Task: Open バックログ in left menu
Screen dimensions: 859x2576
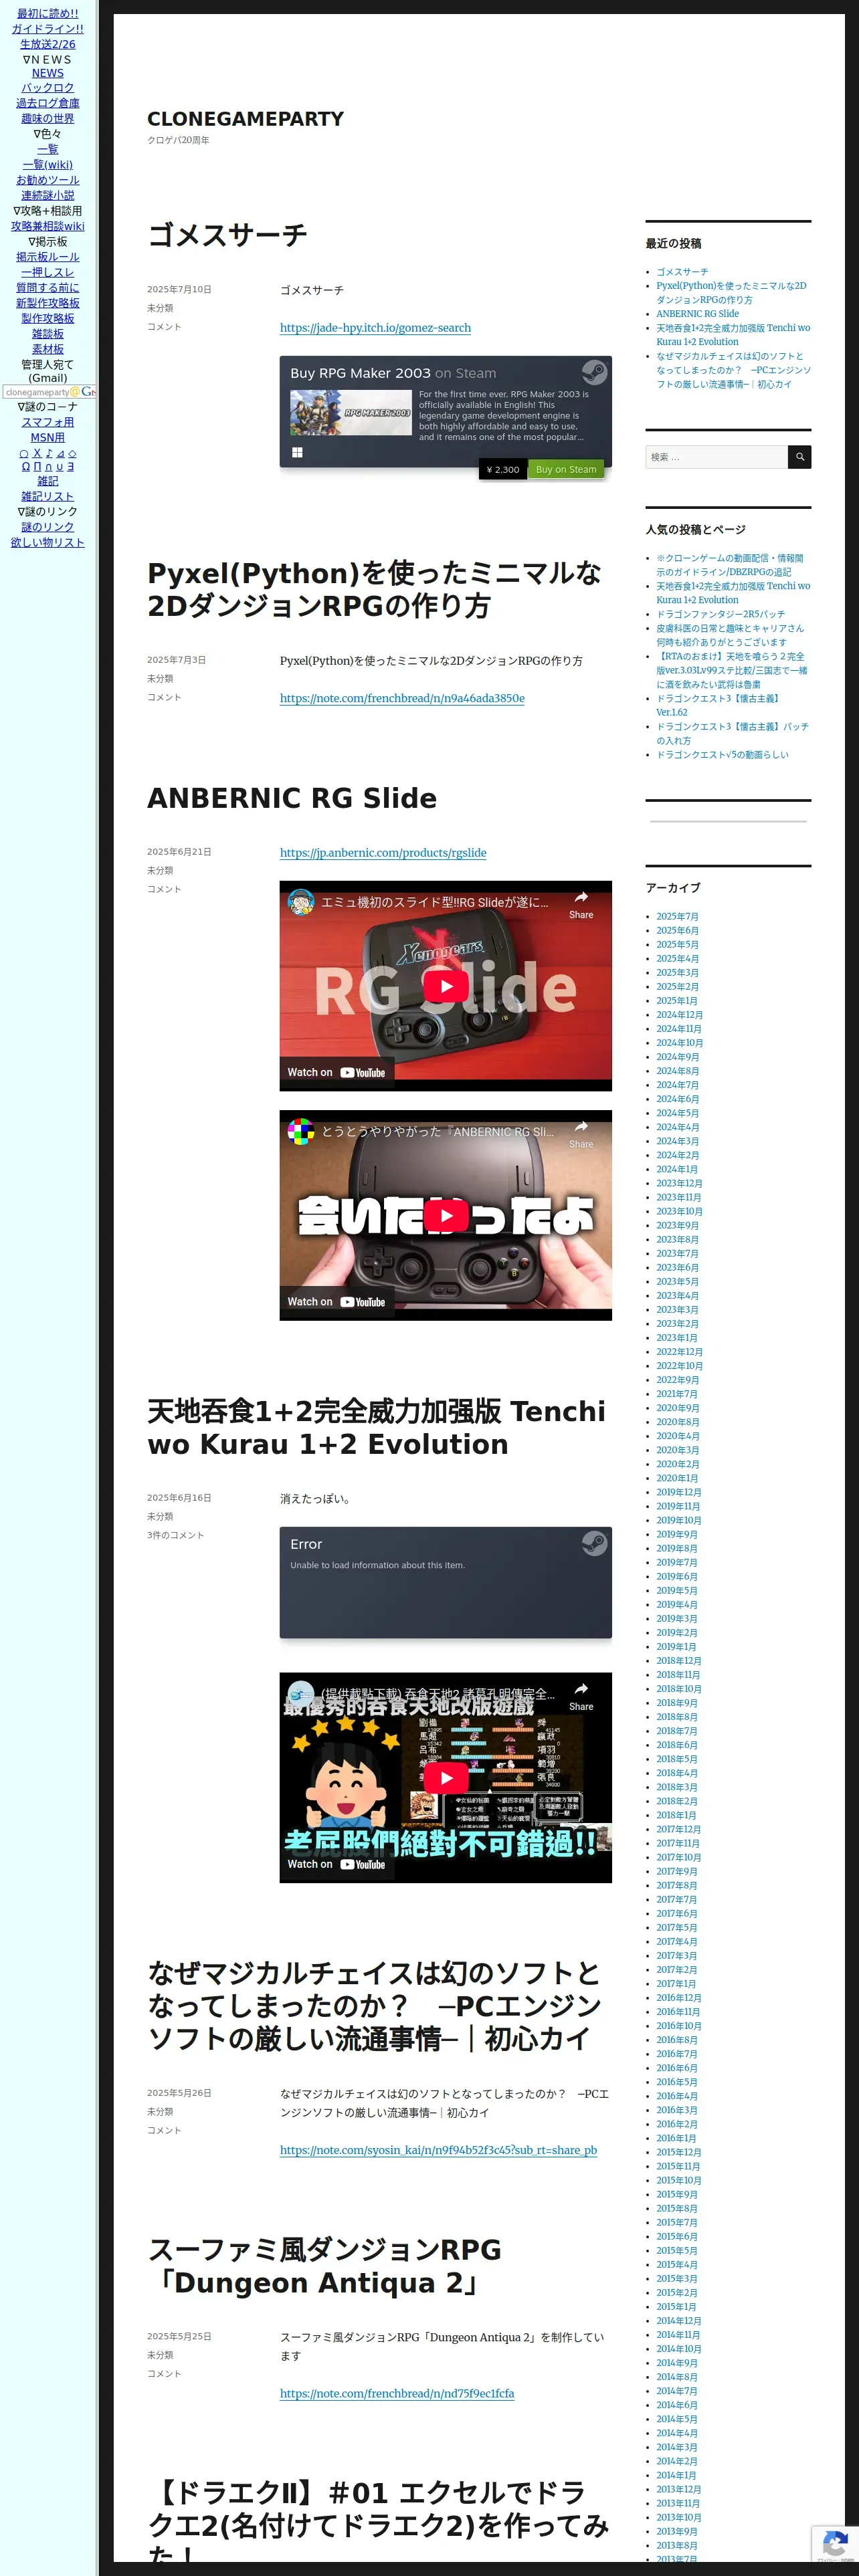Action: coord(48,88)
